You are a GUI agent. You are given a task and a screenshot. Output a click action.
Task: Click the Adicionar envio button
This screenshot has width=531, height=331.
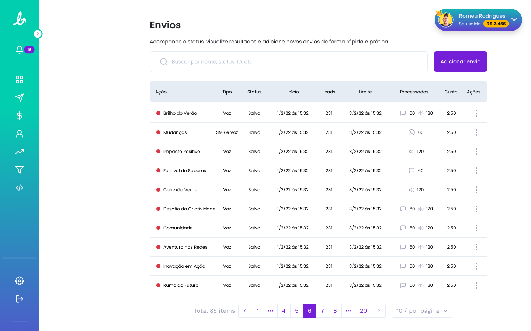click(x=460, y=62)
